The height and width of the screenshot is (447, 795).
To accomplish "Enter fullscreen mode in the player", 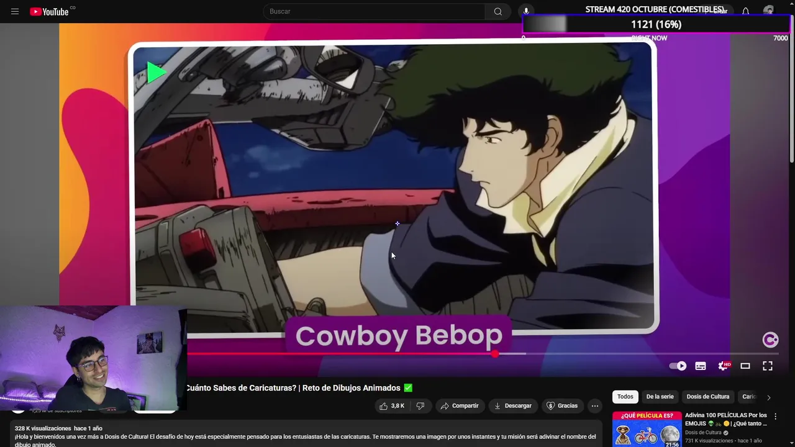I will 768,366.
